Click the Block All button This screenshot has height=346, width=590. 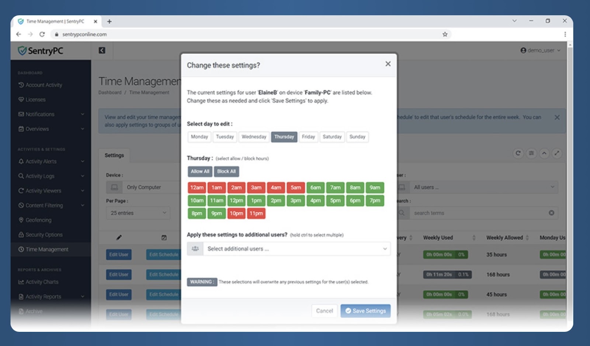[x=226, y=172]
